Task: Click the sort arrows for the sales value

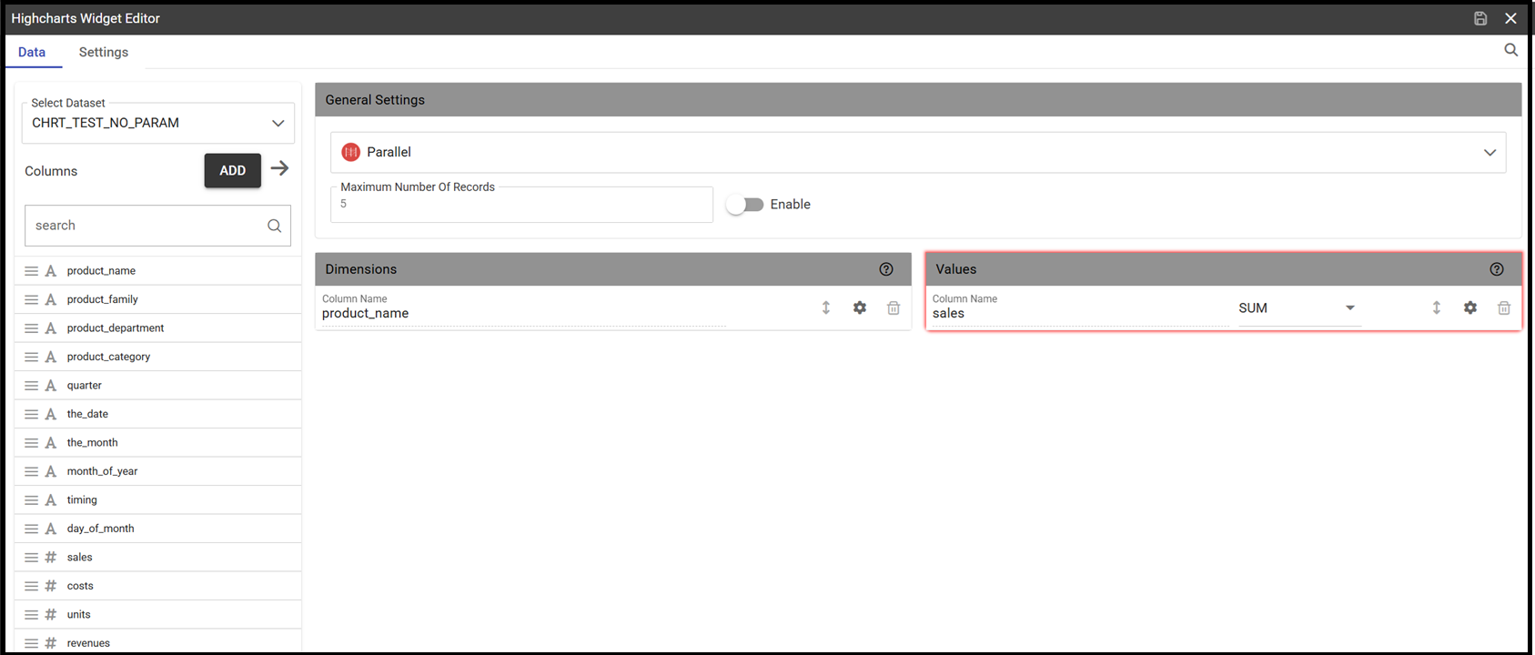Action: [x=1437, y=308]
